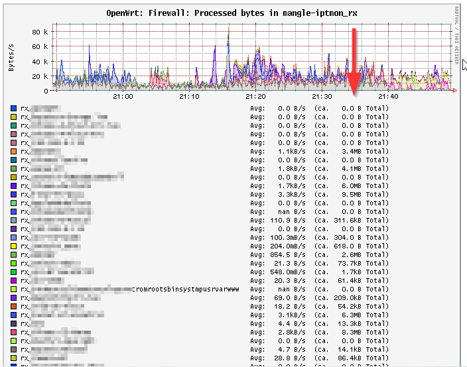This screenshot has width=467, height=367.
Task: Select the '40 k' y-axis label
Action: [40, 62]
